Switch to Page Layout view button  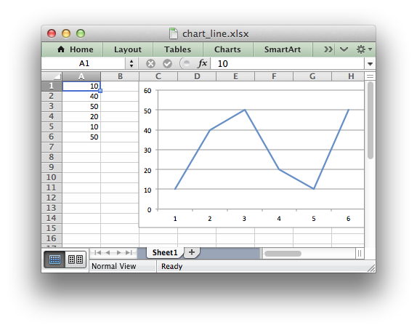click(76, 259)
